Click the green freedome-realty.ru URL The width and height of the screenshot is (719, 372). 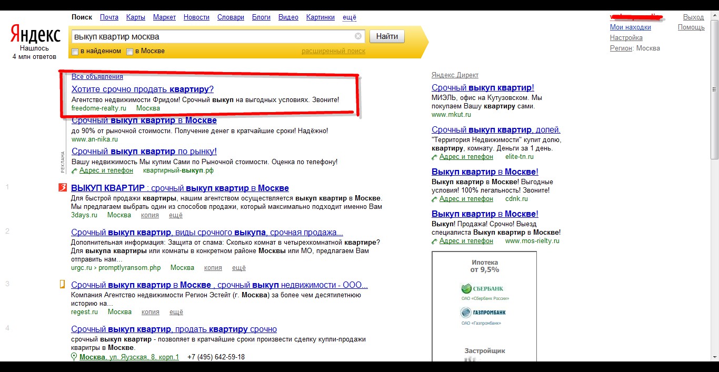(99, 108)
